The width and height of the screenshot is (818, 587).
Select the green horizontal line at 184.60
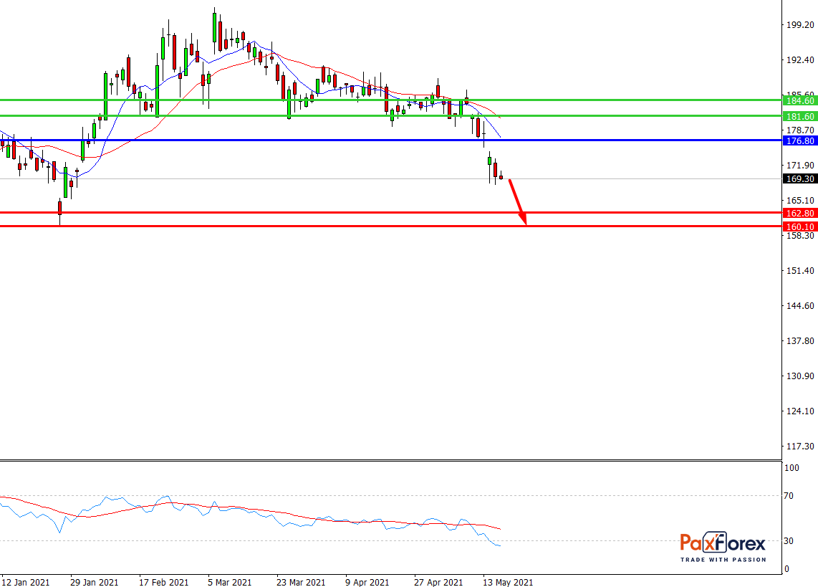point(391,100)
